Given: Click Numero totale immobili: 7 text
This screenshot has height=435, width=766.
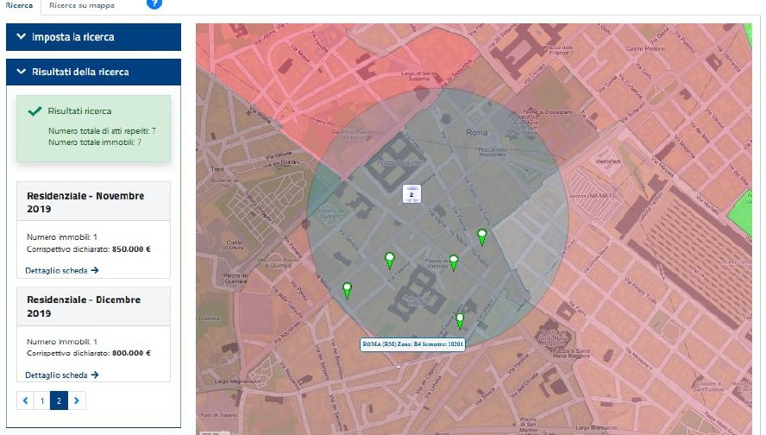Looking at the screenshot, I should [95, 142].
